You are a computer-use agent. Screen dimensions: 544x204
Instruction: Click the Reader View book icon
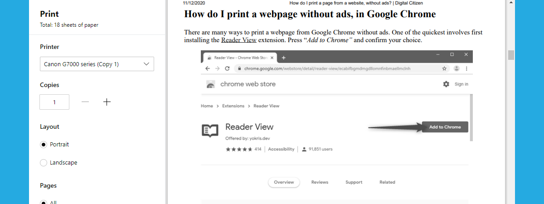click(x=210, y=131)
